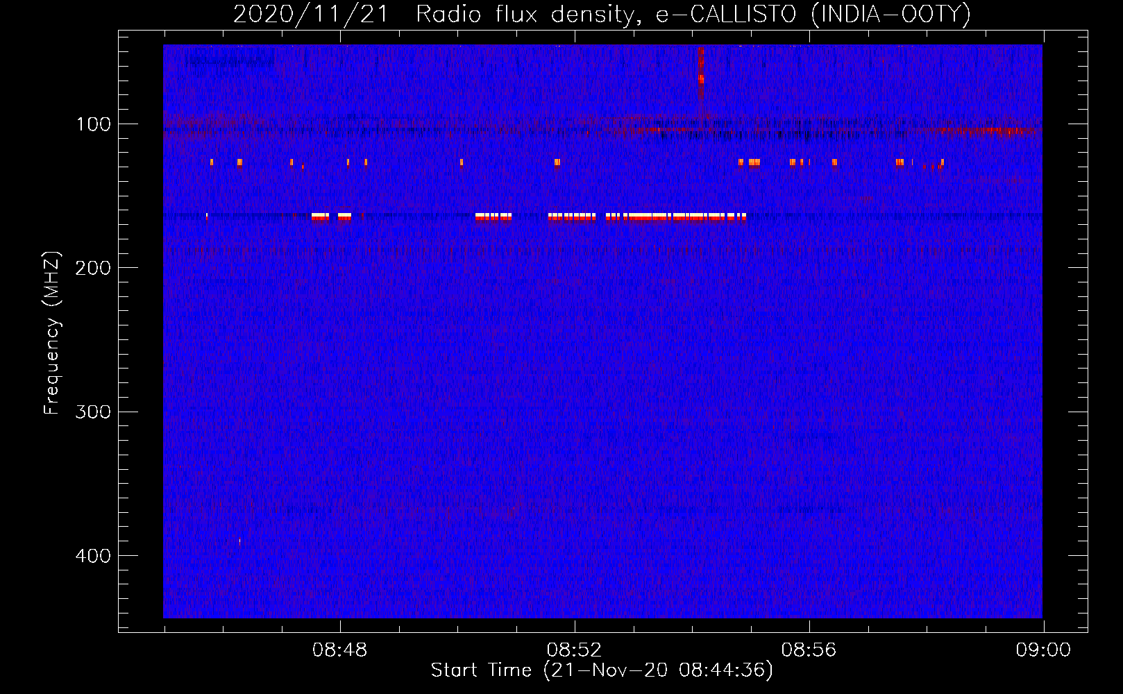This screenshot has height=694, width=1123.
Task: Click the vertical red burst near 08:54 at the top
Action: [x=700, y=75]
